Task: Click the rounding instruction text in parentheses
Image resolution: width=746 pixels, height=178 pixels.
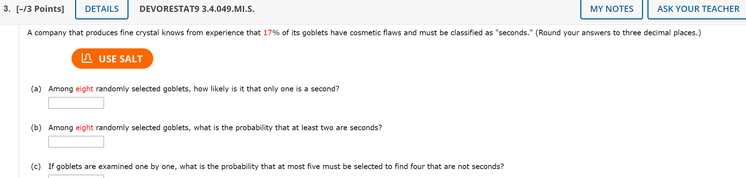Action: tap(618, 33)
